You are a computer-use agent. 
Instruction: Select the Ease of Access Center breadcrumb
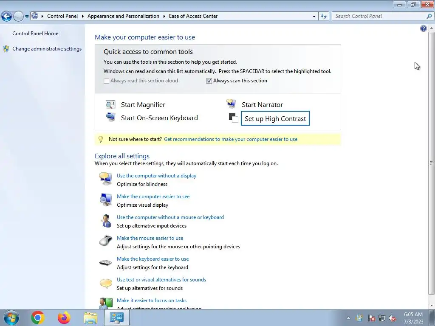pyautogui.click(x=193, y=16)
